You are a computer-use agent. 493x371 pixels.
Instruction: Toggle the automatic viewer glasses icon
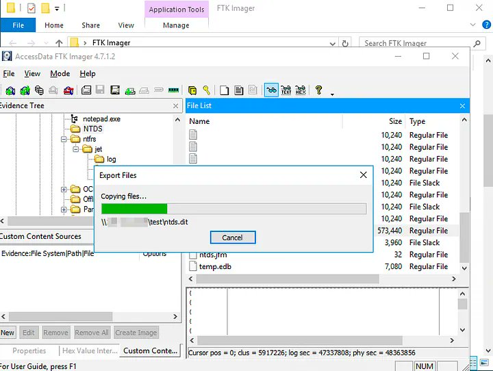(271, 90)
